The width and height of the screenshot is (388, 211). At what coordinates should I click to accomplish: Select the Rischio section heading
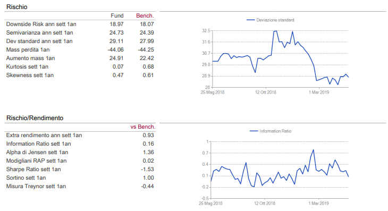point(17,7)
